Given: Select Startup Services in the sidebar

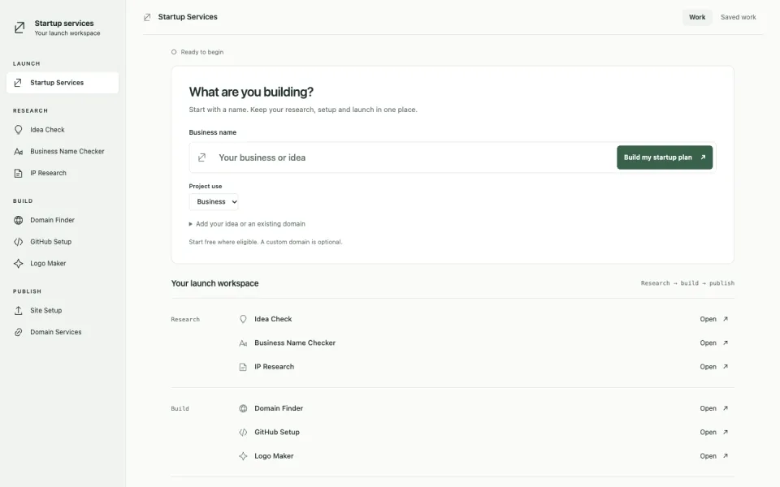Looking at the screenshot, I should tap(63, 83).
